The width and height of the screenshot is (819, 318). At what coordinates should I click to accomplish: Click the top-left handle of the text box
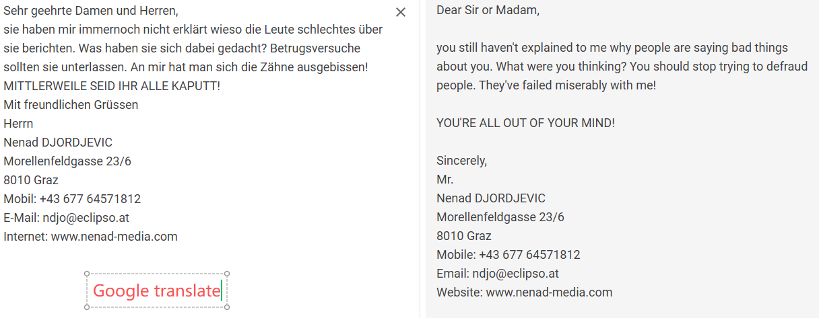[x=87, y=274]
